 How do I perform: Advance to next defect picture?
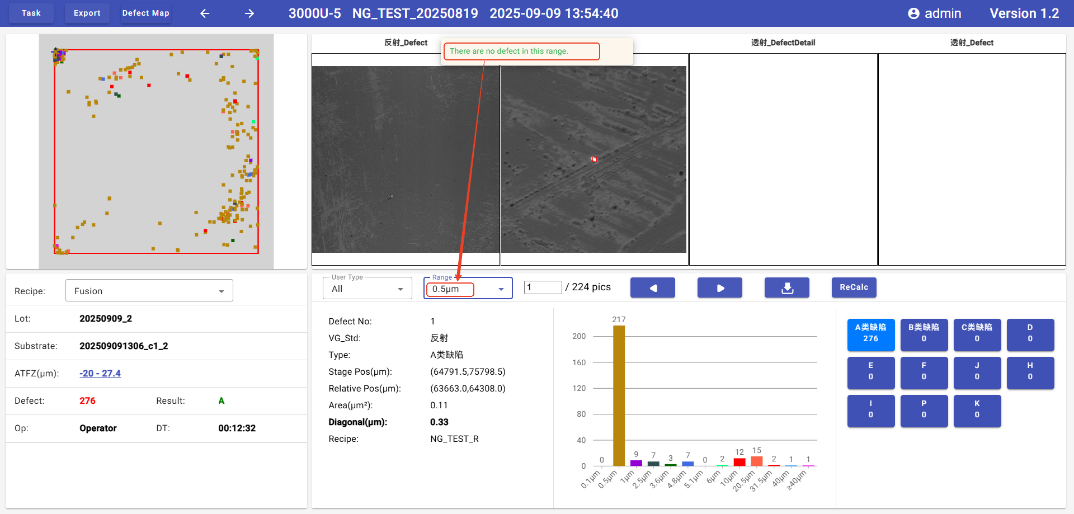coord(719,287)
